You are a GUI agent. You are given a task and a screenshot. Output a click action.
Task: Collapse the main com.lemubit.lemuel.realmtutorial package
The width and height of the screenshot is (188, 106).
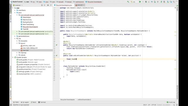point(17,15)
